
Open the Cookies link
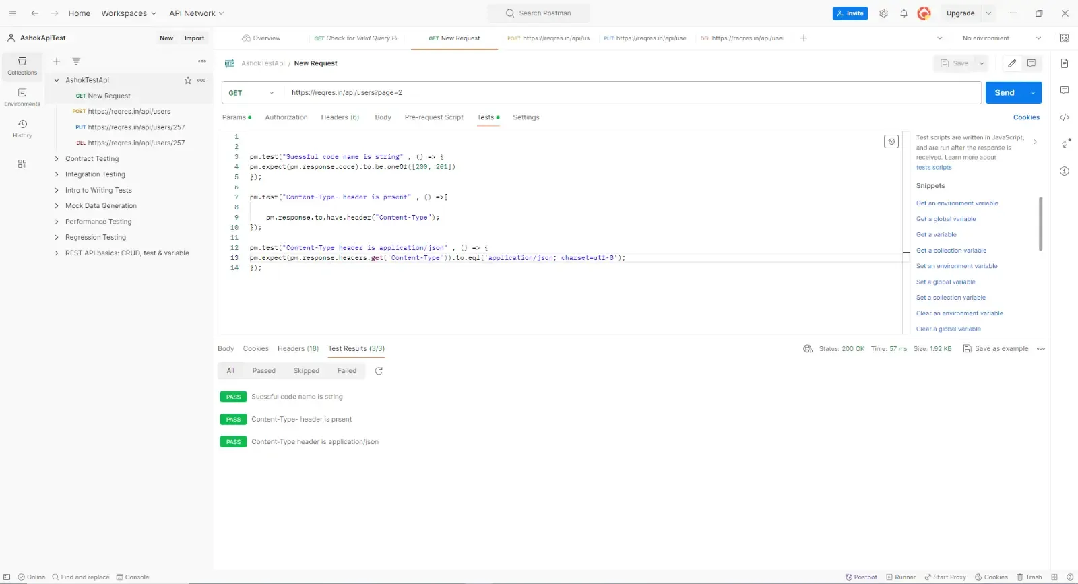(1026, 117)
